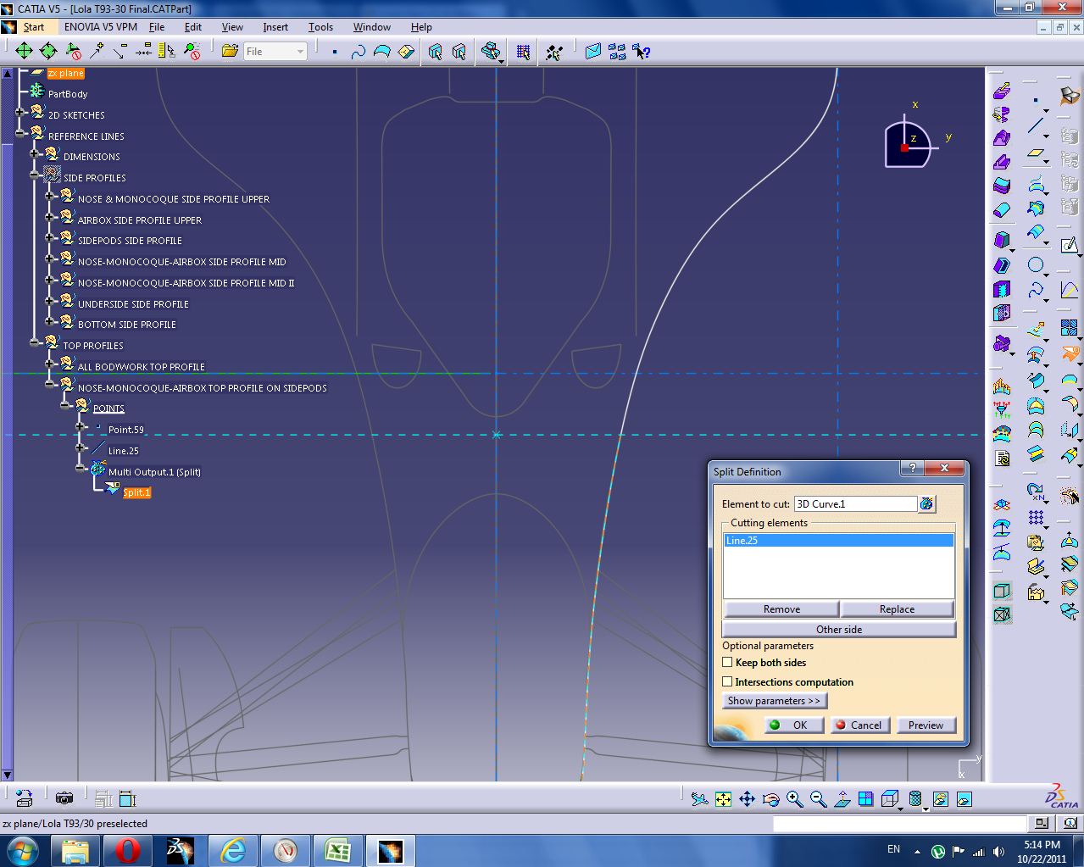Click the Windows Start orb
The width and height of the screenshot is (1084, 867).
coord(22,850)
